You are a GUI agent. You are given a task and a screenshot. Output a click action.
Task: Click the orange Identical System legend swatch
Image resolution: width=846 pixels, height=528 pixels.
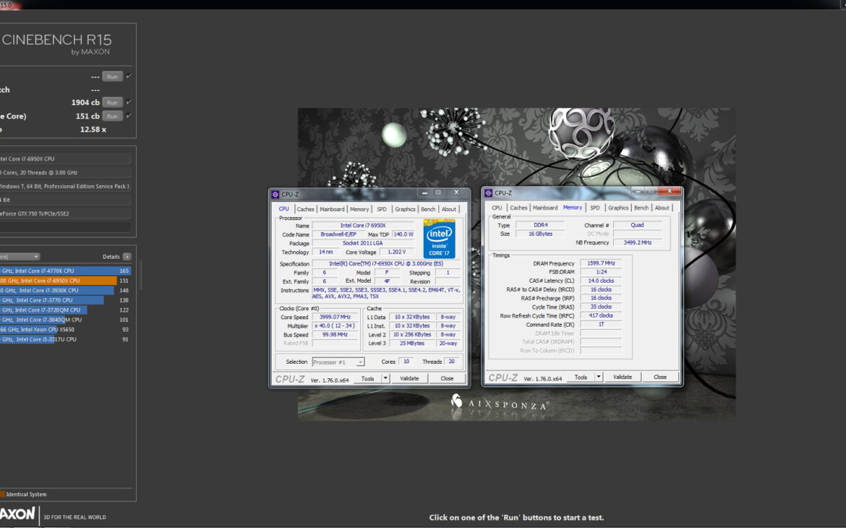pos(2,495)
